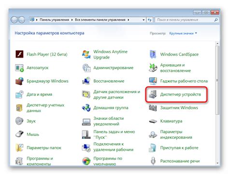Viewport: 229px width, 175px height.
Task: Open the Мышь mouse icon
Action: pos(19,134)
